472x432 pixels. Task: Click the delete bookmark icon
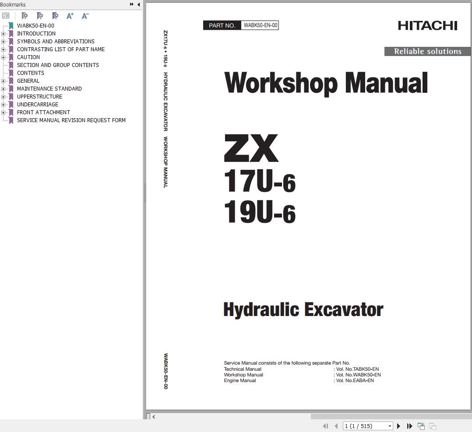pyautogui.click(x=25, y=16)
